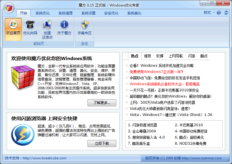The height and width of the screenshot is (164, 232).
Task: Click the heading 欢迎使用魔方优化您的Windows系统
Action: [51, 59]
